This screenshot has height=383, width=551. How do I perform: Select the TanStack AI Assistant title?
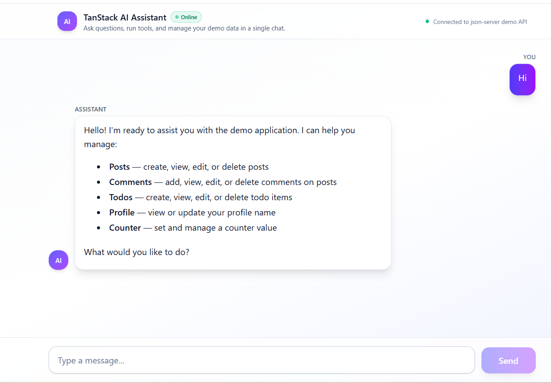[125, 17]
